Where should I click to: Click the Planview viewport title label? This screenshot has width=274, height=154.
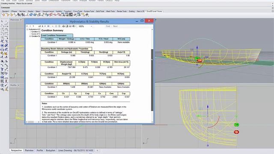tap(15, 20)
